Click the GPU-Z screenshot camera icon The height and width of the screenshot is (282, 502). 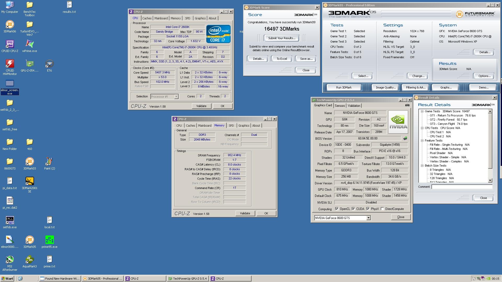point(407,105)
